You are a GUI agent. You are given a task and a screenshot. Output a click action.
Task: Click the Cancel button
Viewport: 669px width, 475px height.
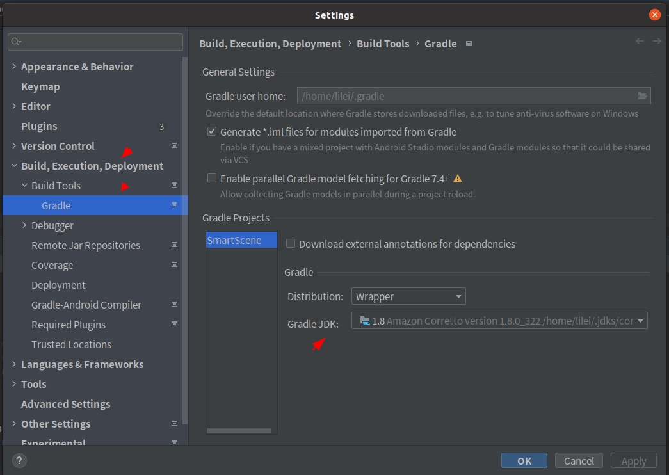click(579, 461)
